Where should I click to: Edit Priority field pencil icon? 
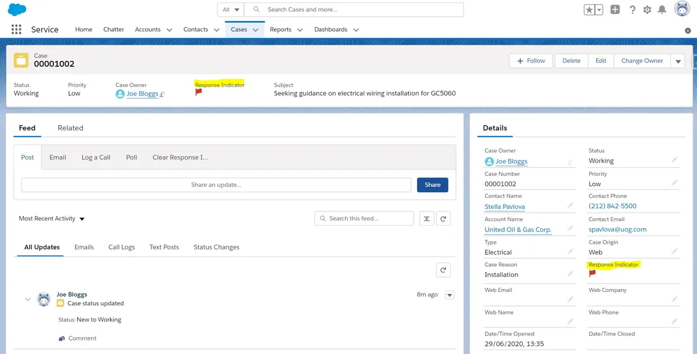point(674,183)
